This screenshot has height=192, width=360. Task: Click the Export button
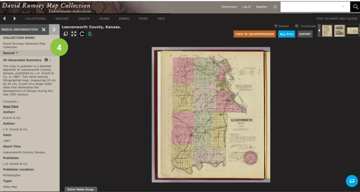(x=305, y=34)
